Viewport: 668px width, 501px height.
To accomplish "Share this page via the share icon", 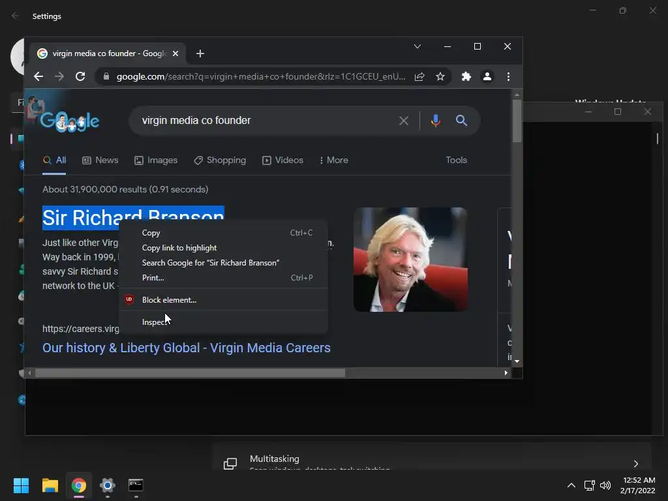I will tap(419, 77).
